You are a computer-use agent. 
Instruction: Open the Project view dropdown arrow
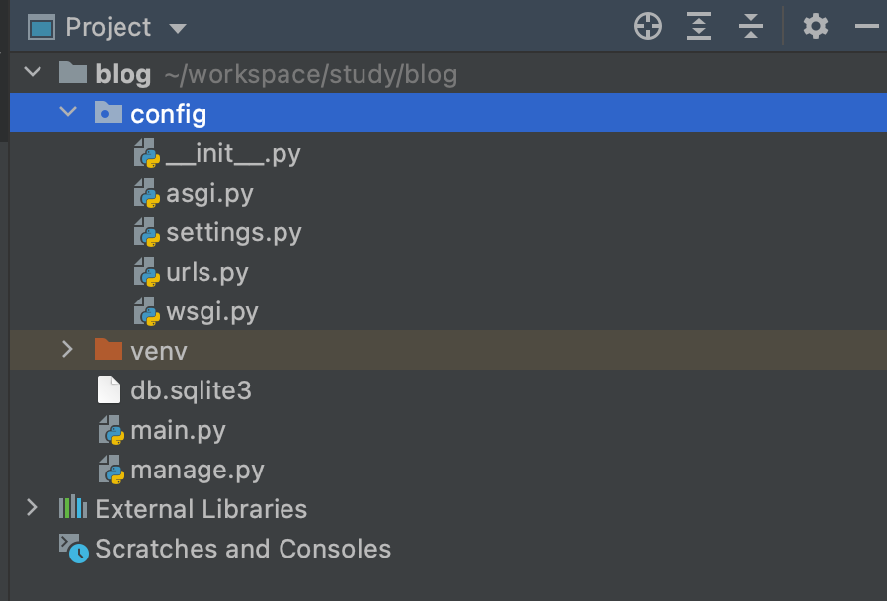pos(178,28)
